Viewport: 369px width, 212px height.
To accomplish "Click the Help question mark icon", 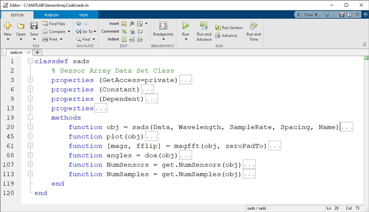I will click(x=349, y=14).
